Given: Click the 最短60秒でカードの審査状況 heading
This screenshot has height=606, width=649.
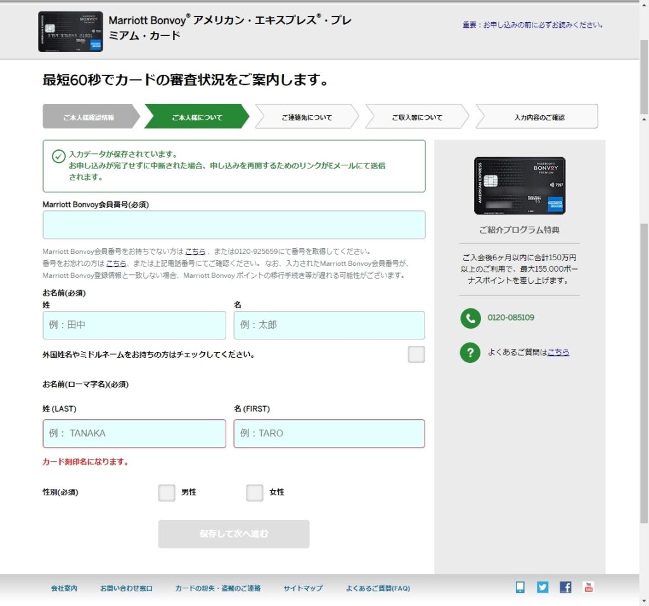Looking at the screenshot, I should (x=186, y=79).
